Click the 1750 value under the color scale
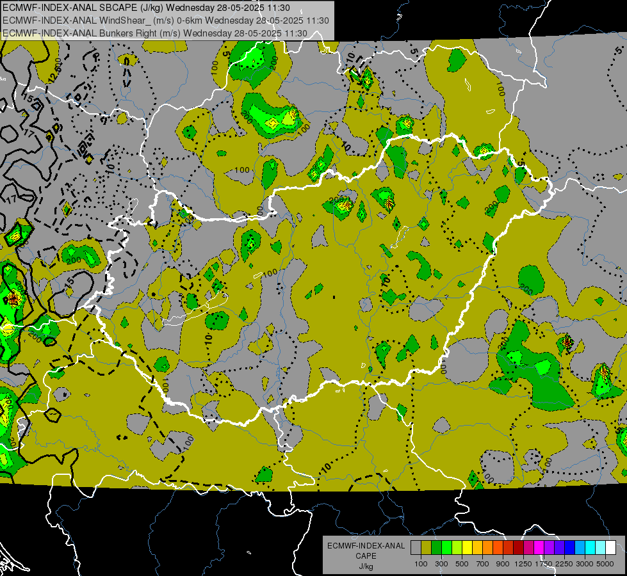Screen dimensions: 627x576 point(544,564)
